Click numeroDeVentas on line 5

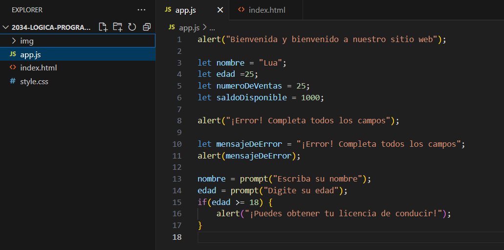pos(249,86)
